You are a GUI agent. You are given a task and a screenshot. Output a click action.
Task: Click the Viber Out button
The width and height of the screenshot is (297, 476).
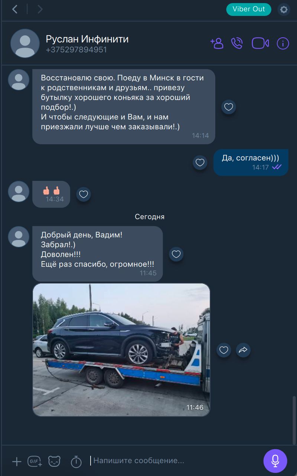249,9
